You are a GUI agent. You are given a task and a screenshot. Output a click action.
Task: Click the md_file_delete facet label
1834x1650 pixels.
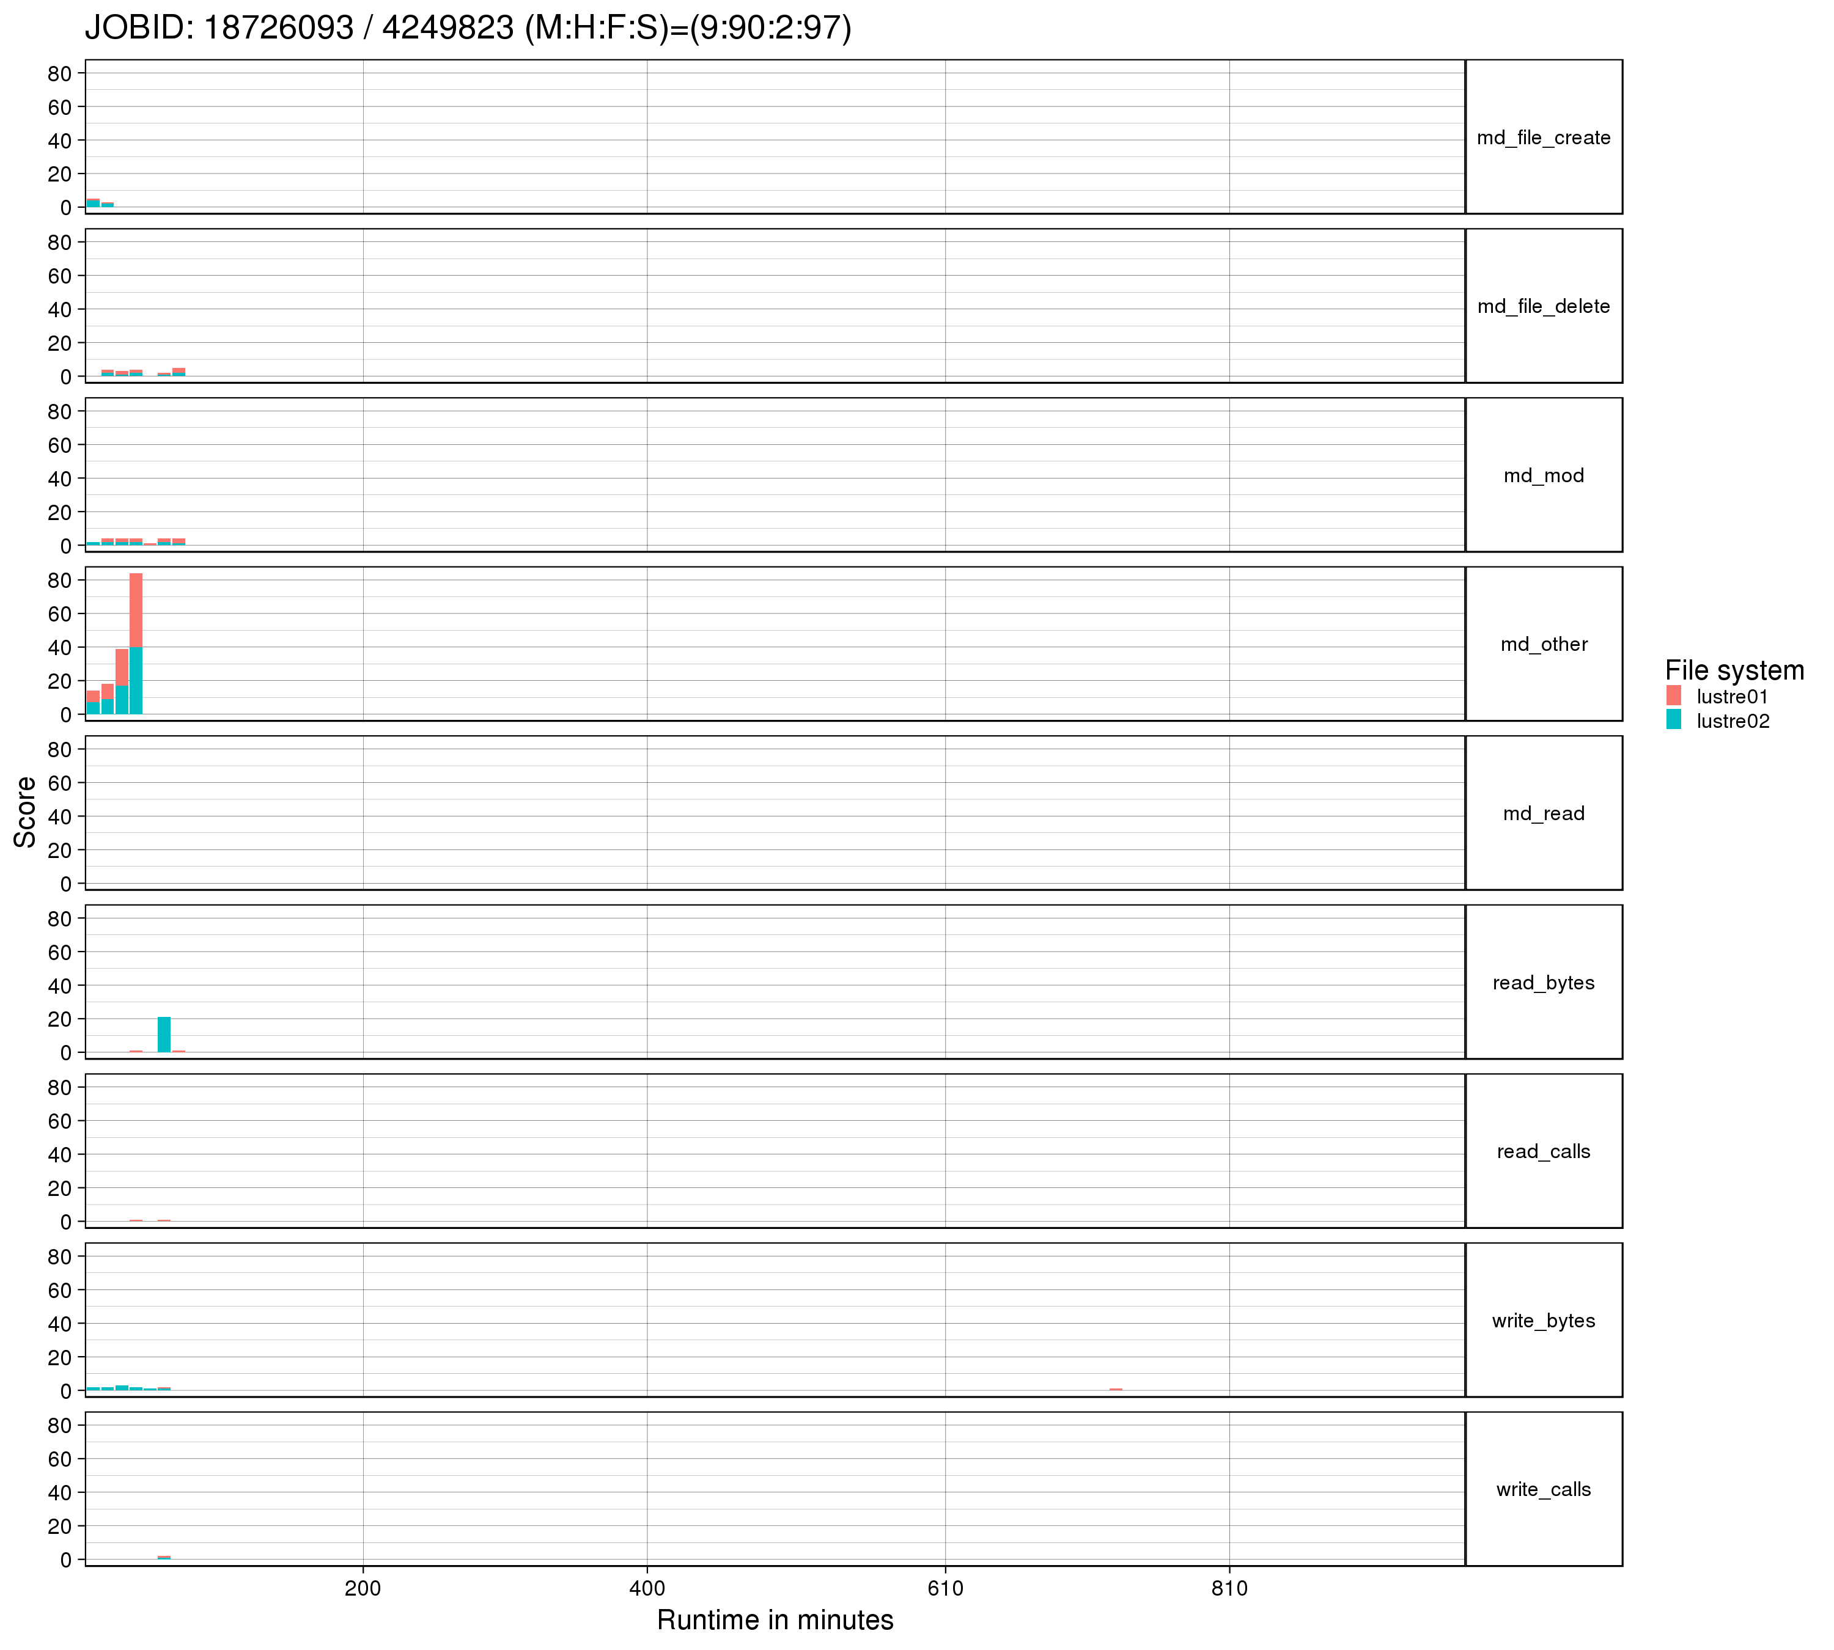tap(1543, 306)
